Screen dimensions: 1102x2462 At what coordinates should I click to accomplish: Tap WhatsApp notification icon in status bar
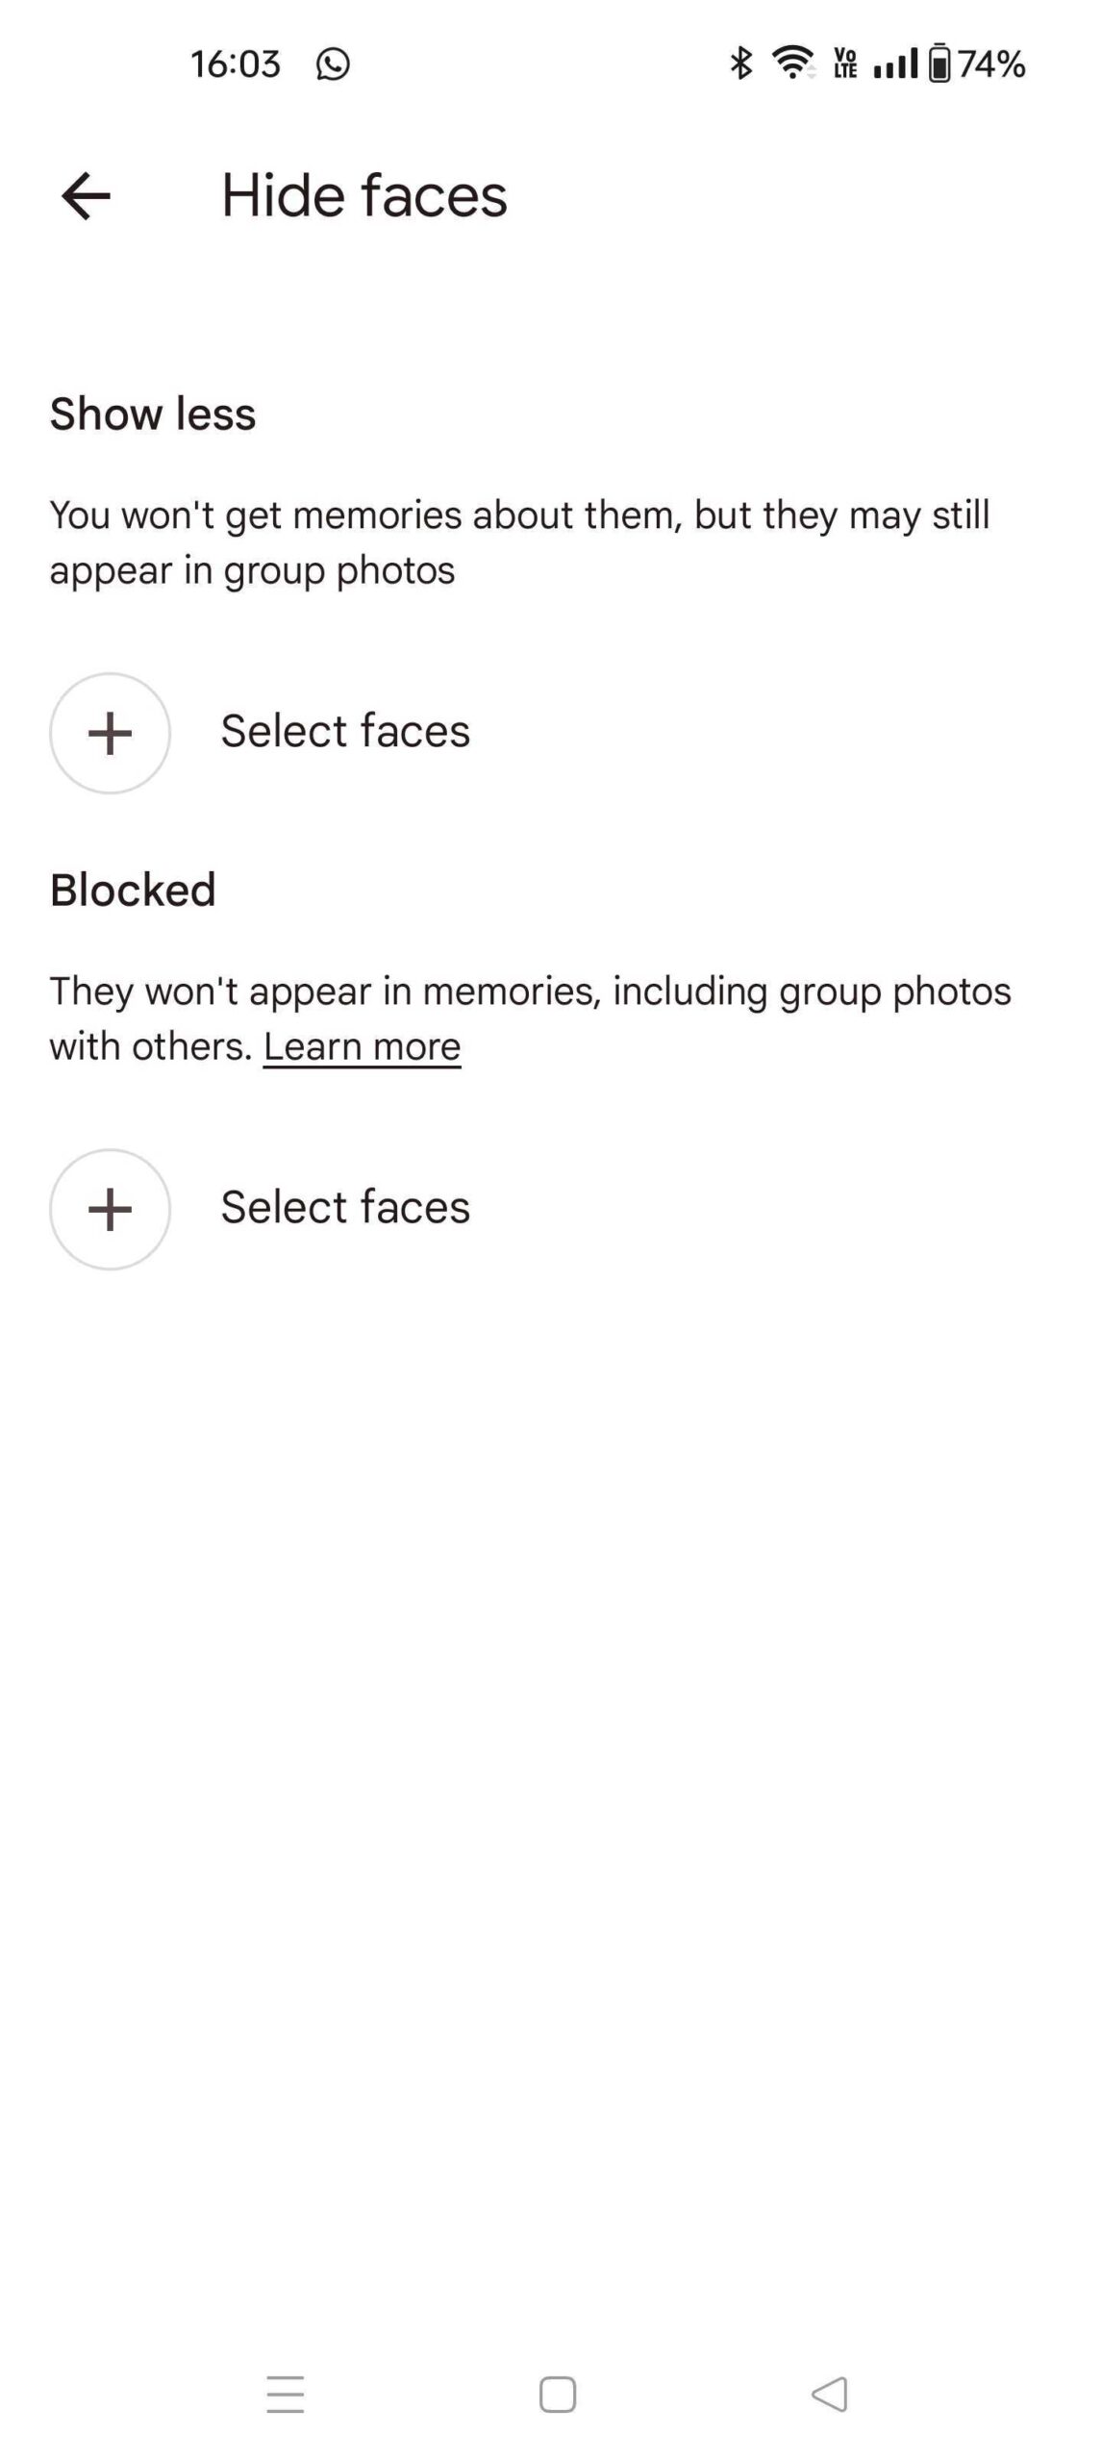click(x=333, y=64)
